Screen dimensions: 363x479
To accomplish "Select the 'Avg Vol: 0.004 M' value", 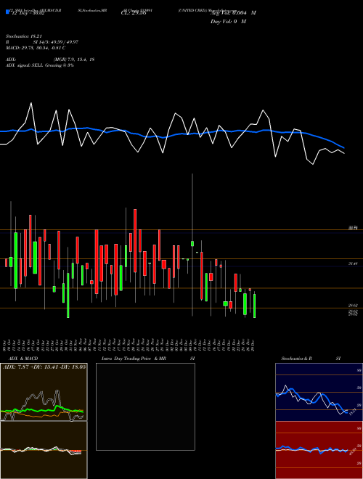I will (x=233, y=13).
